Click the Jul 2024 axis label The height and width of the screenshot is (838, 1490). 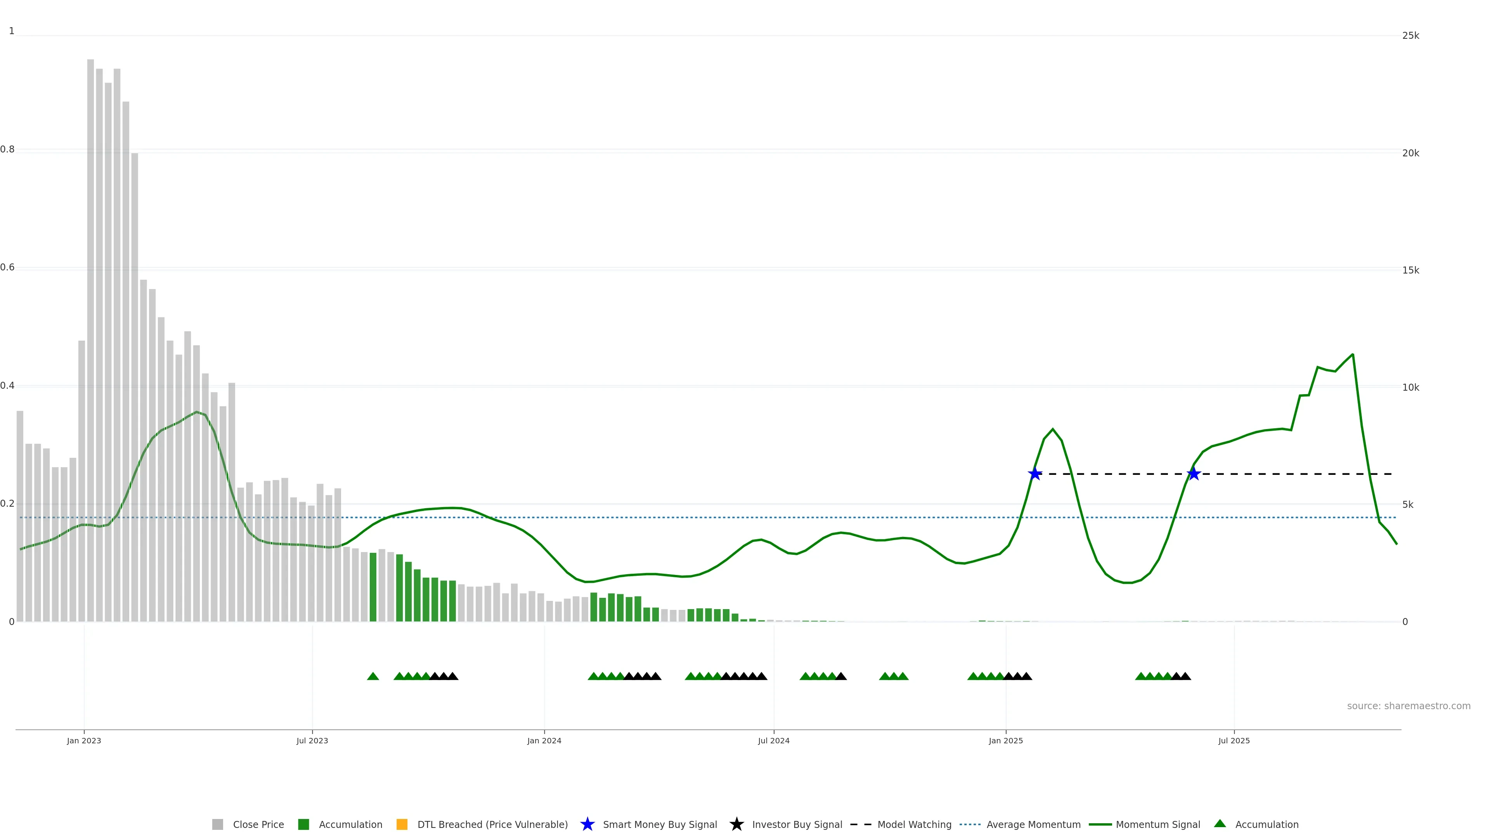(x=773, y=741)
